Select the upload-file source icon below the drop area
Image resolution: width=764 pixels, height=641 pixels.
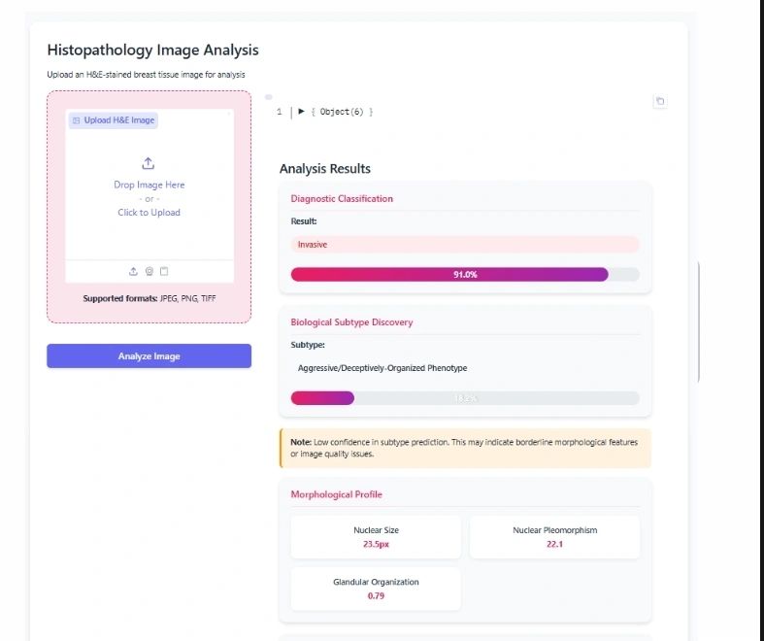click(x=133, y=272)
